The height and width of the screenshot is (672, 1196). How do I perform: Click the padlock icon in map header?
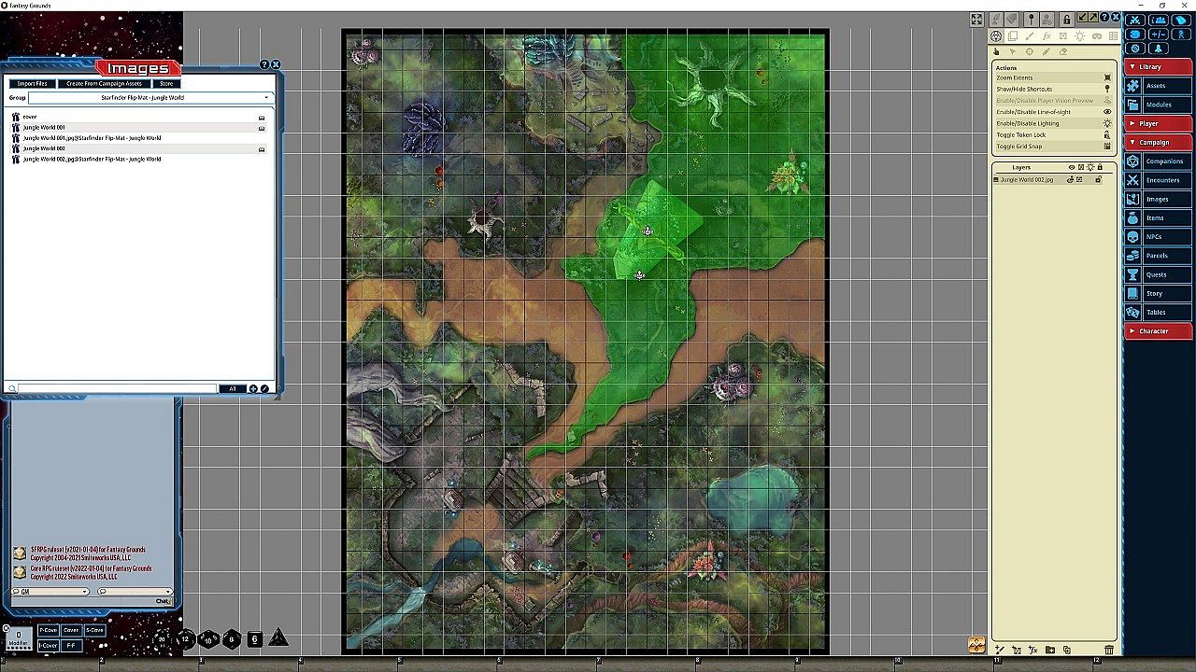click(x=1066, y=20)
